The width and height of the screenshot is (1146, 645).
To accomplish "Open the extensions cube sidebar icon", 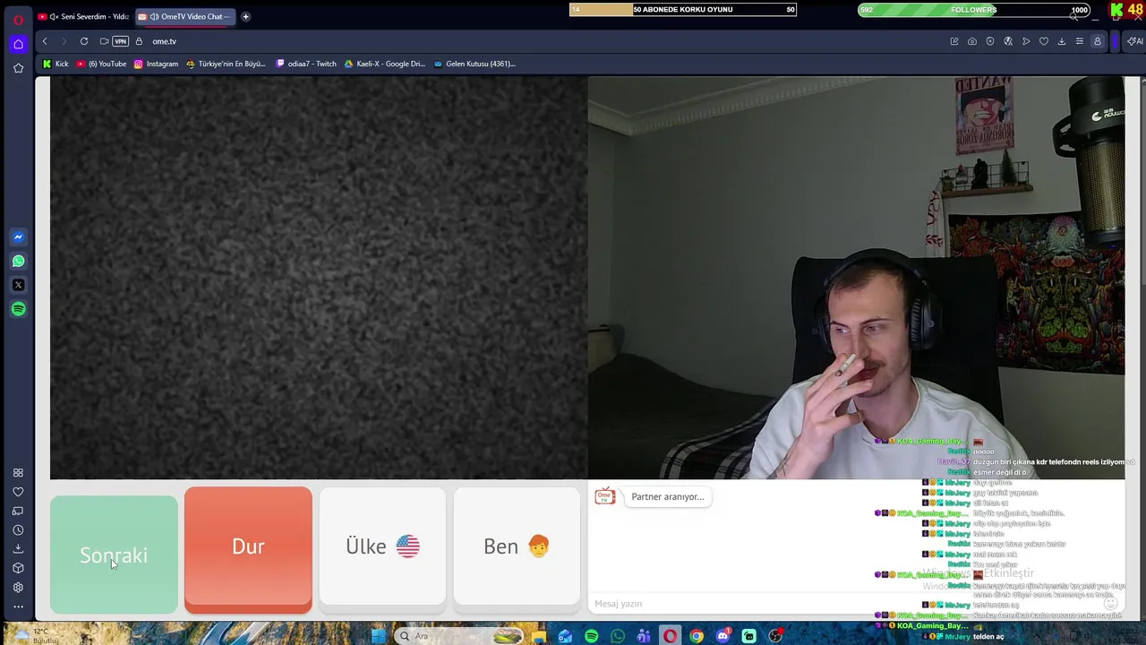I will point(18,568).
